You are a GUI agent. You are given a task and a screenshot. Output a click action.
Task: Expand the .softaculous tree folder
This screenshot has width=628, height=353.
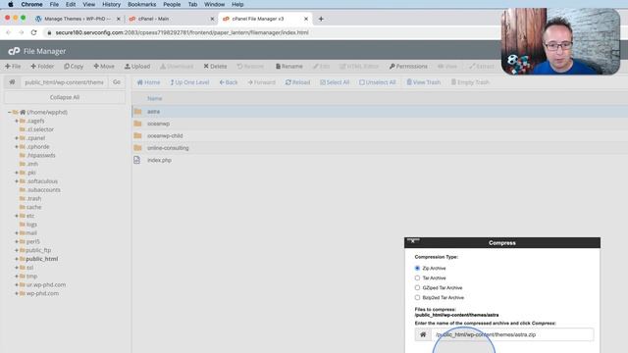click(17, 181)
